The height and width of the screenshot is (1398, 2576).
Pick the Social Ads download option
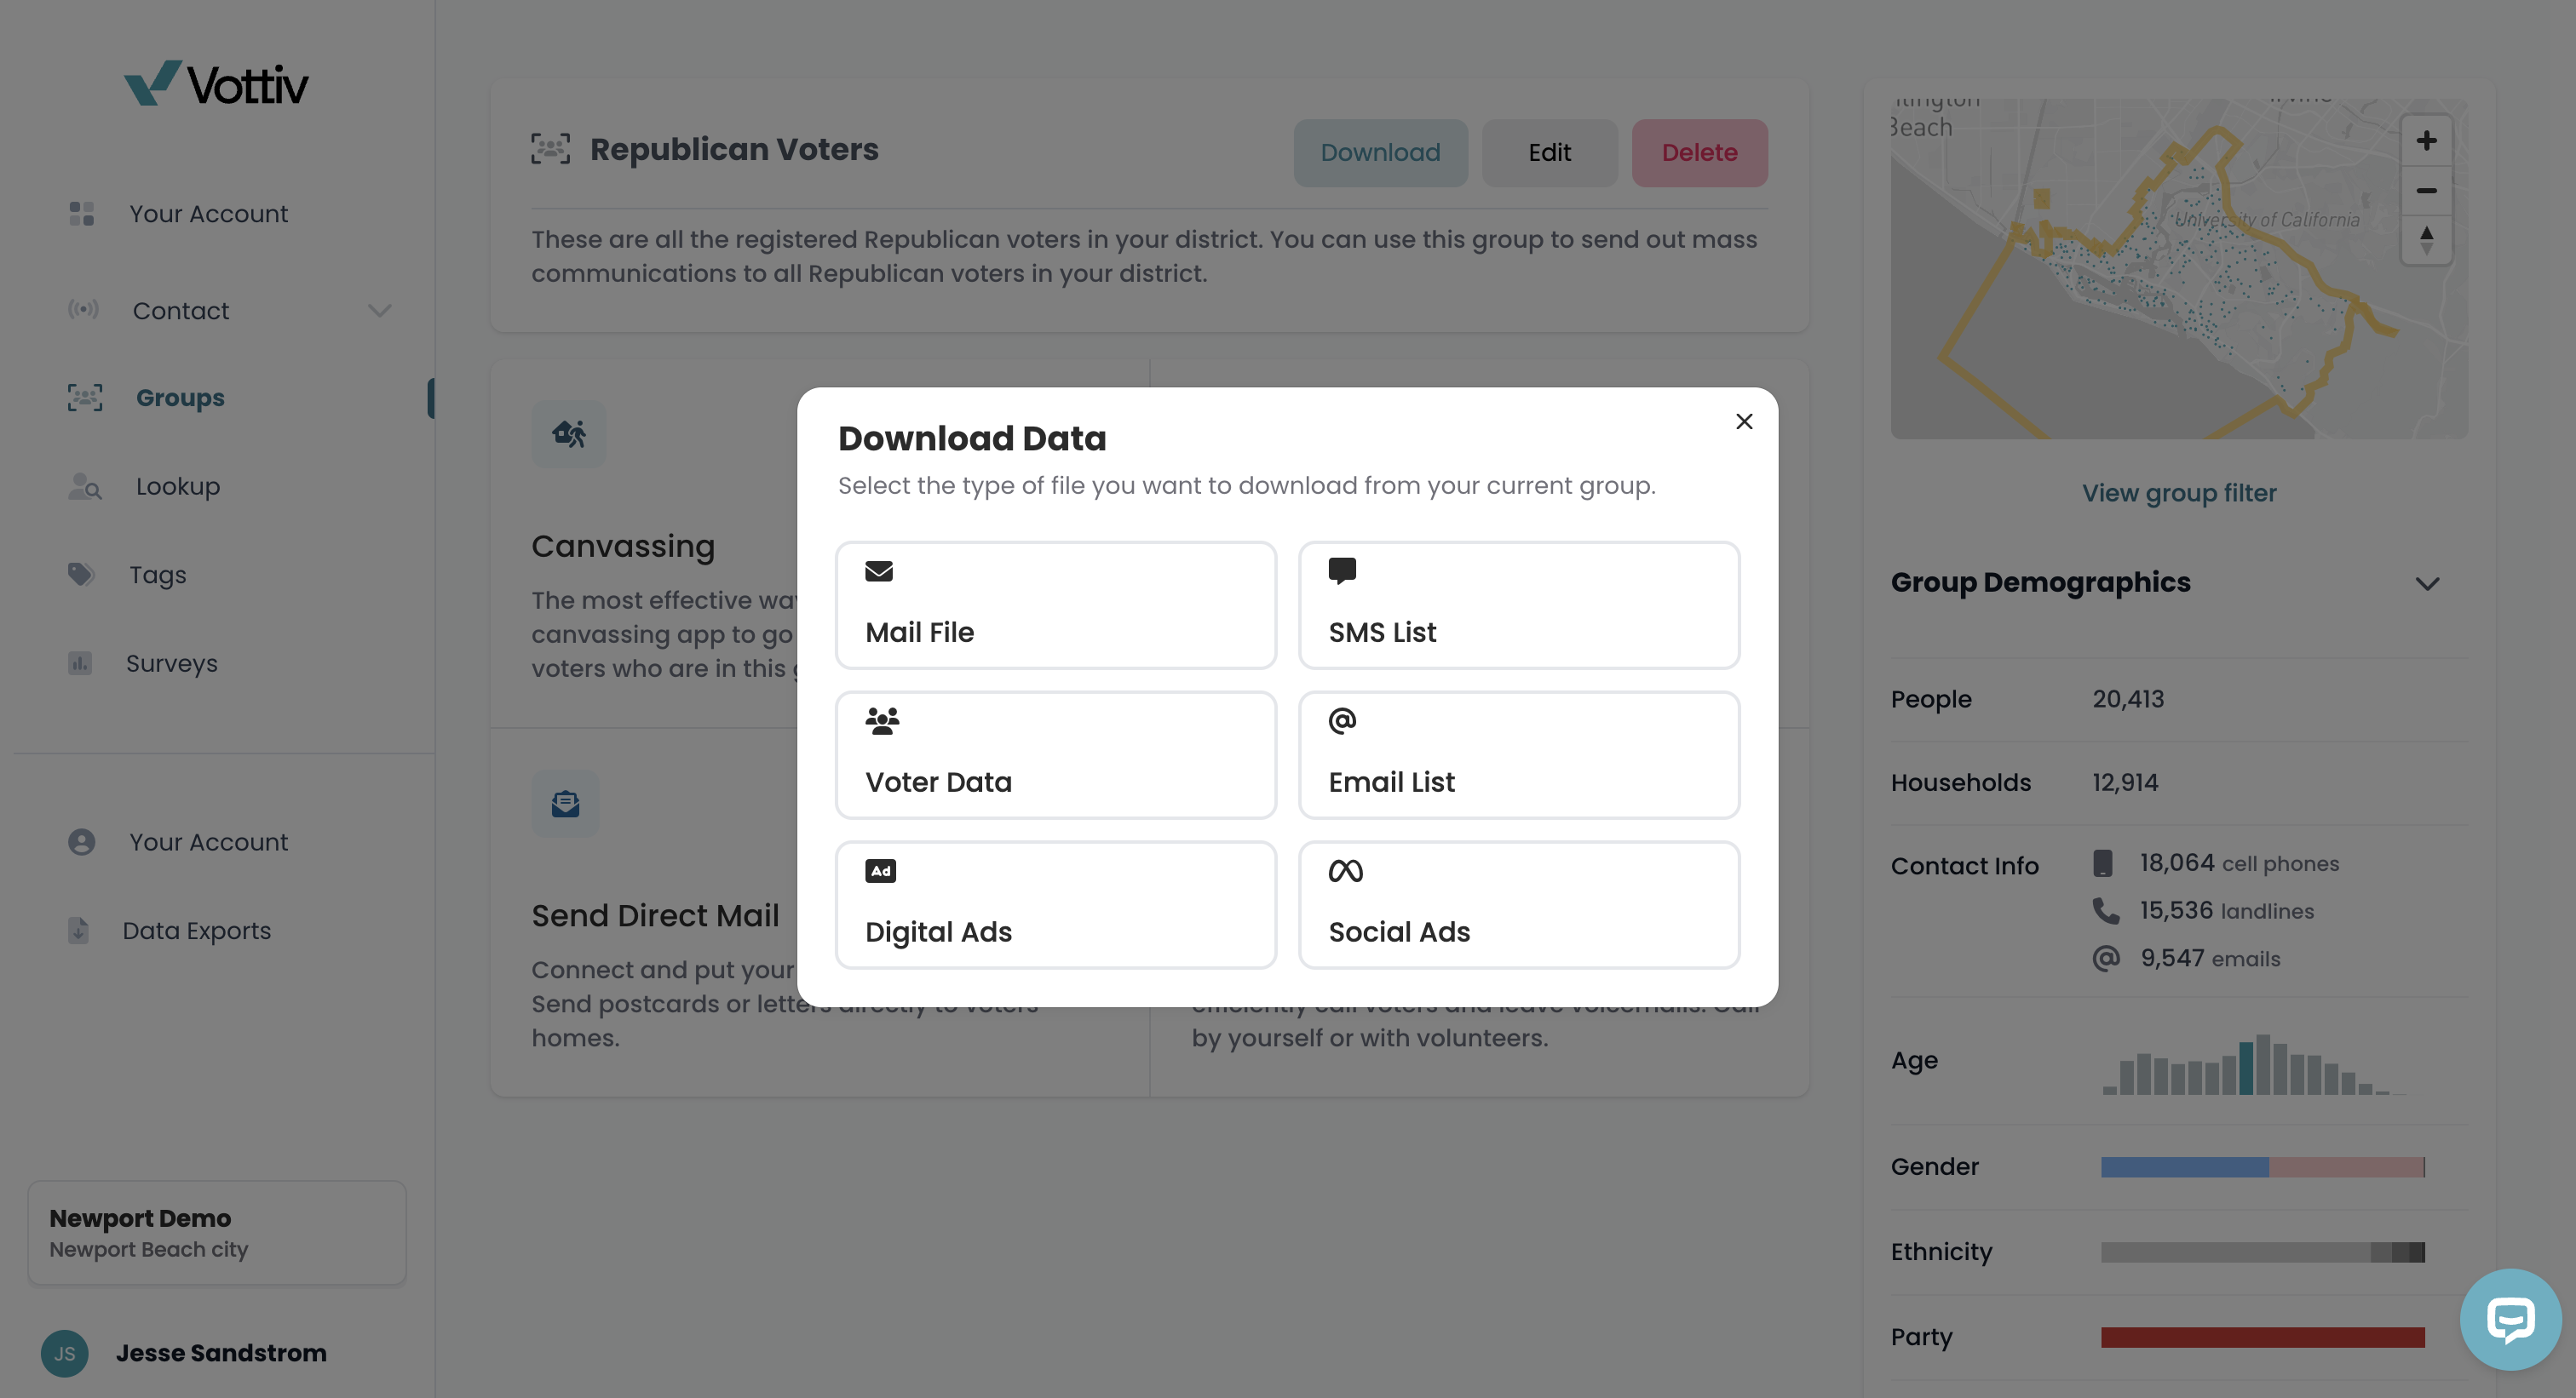point(1519,905)
